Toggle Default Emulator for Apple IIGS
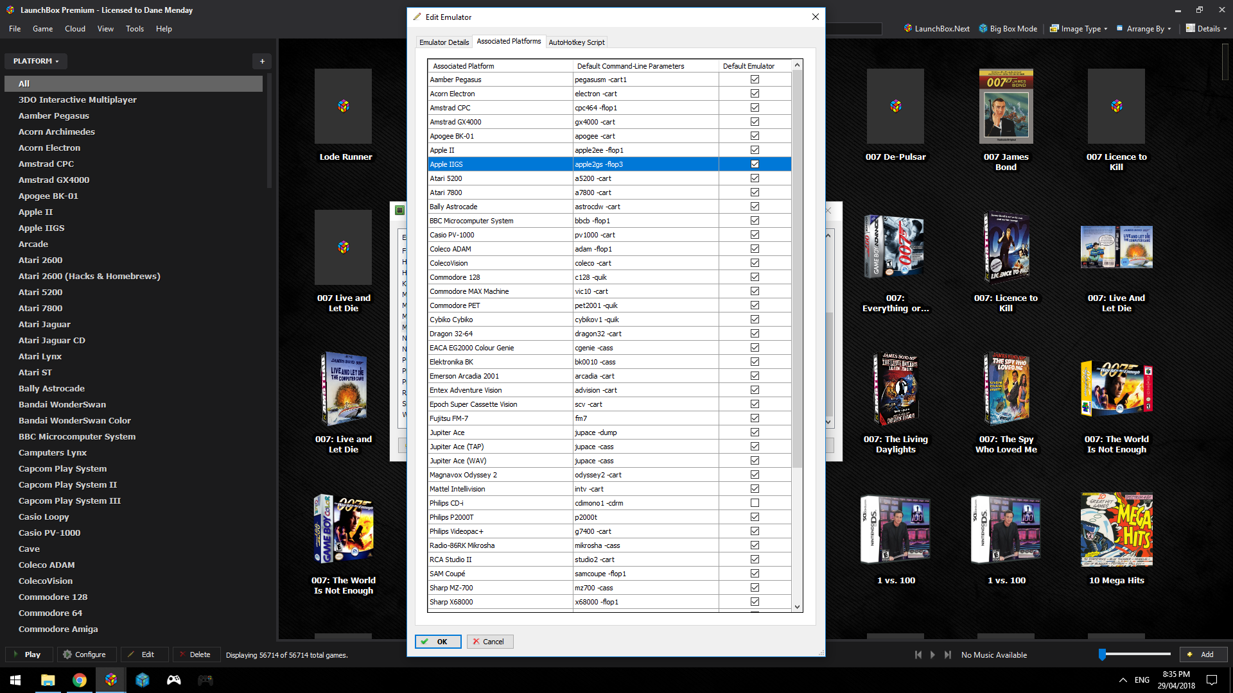This screenshot has width=1233, height=693. point(755,164)
